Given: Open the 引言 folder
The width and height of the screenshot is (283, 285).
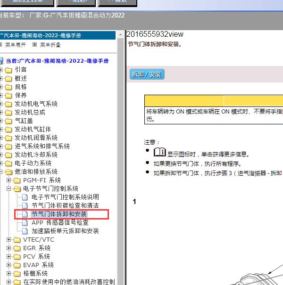Looking at the screenshot, I should coord(21,70).
